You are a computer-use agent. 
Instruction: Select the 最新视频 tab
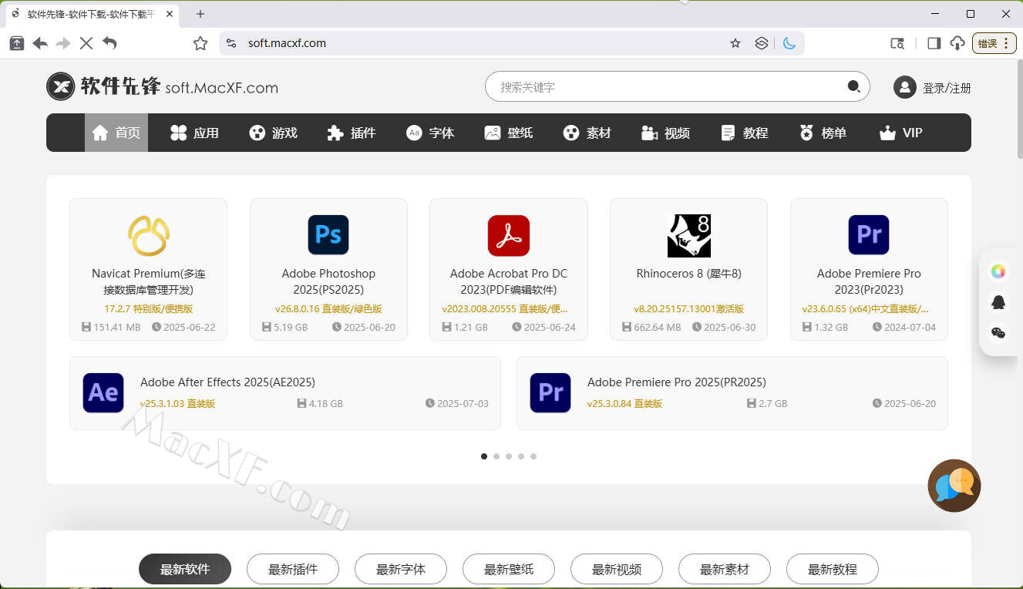tap(617, 569)
